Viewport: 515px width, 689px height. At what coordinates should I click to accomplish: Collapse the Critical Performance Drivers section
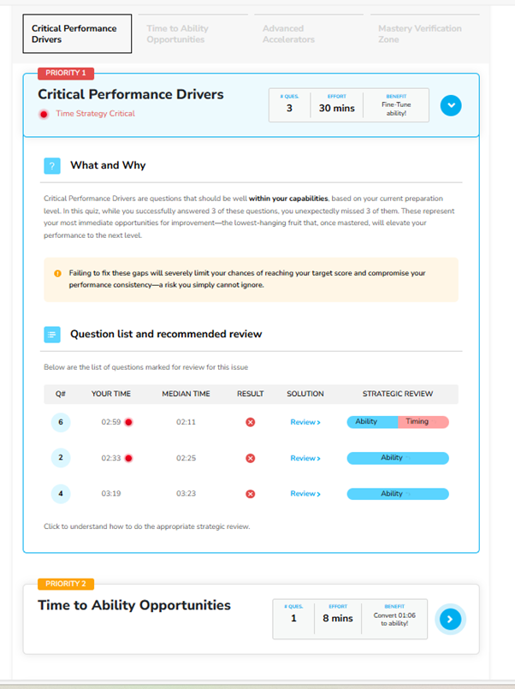tap(451, 105)
